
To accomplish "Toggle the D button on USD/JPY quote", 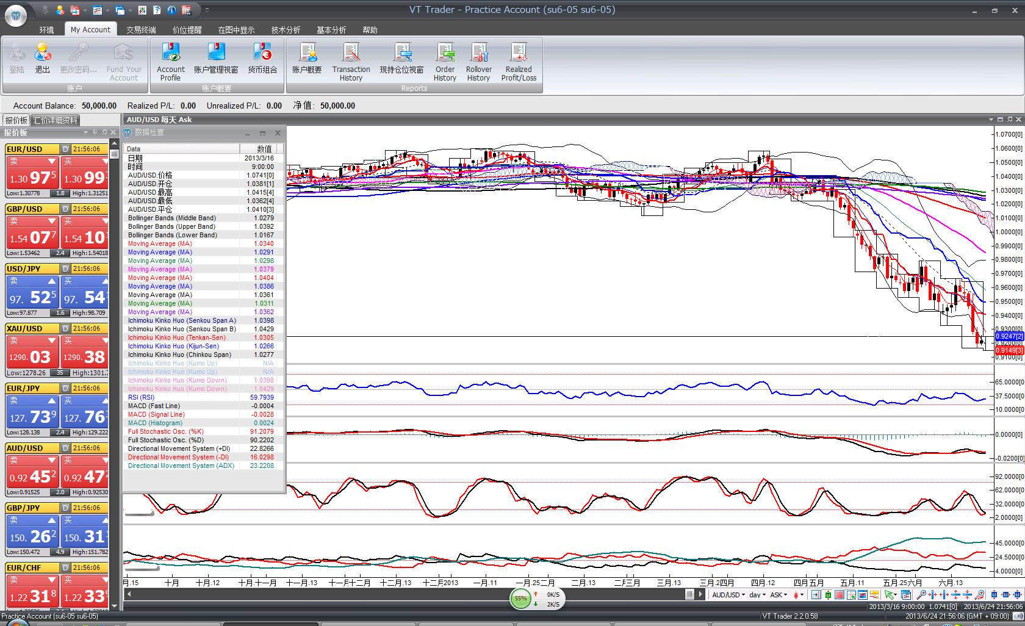I will [x=65, y=269].
